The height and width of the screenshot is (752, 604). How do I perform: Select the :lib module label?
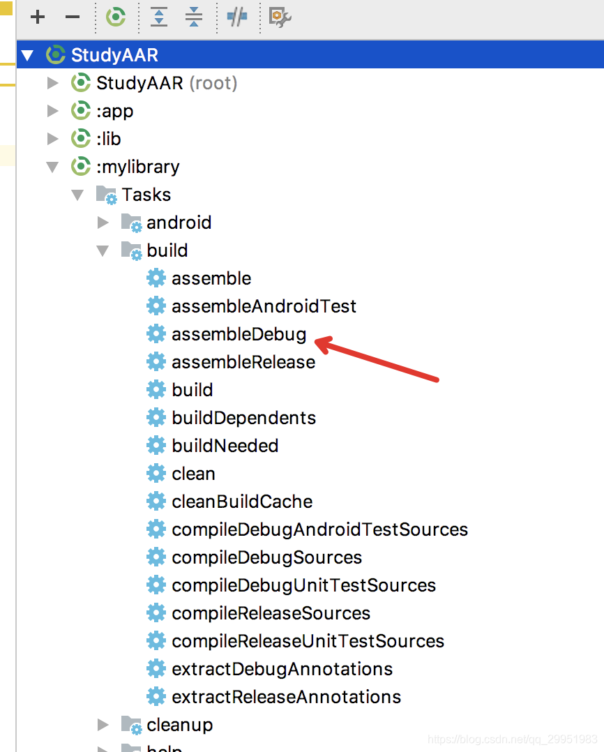click(x=109, y=139)
